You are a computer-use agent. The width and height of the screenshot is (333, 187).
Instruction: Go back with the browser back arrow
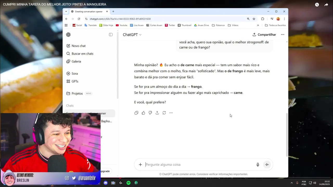click(66, 19)
